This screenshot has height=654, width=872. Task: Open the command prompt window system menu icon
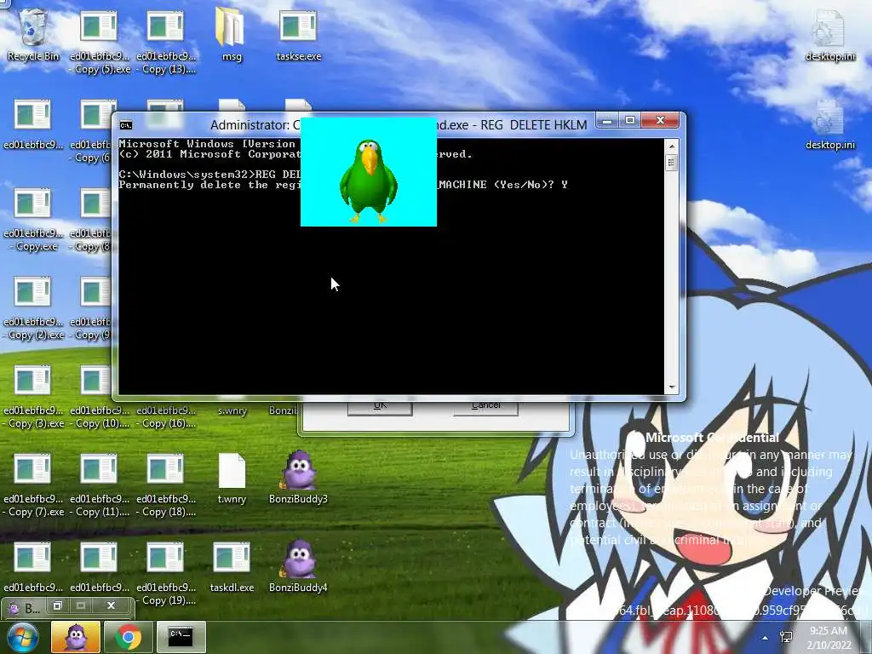coord(126,125)
